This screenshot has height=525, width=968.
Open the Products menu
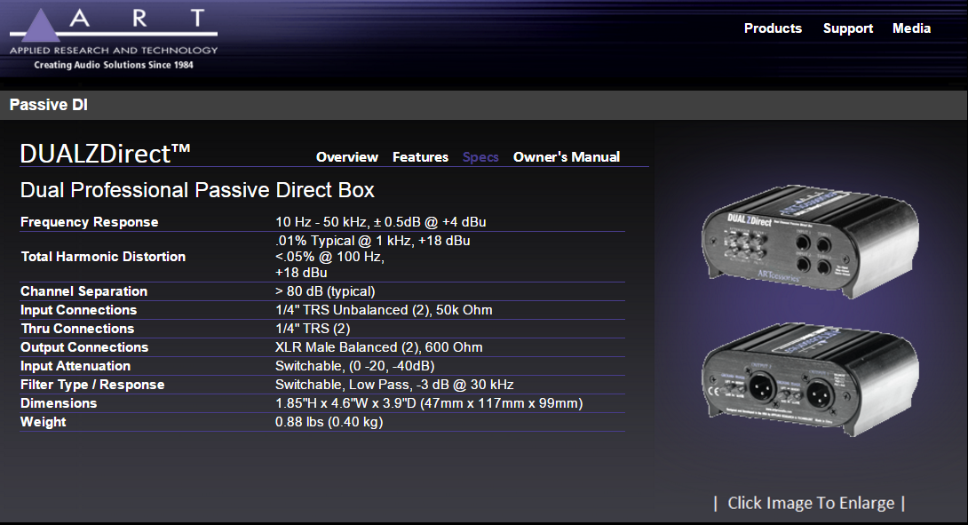pos(773,28)
